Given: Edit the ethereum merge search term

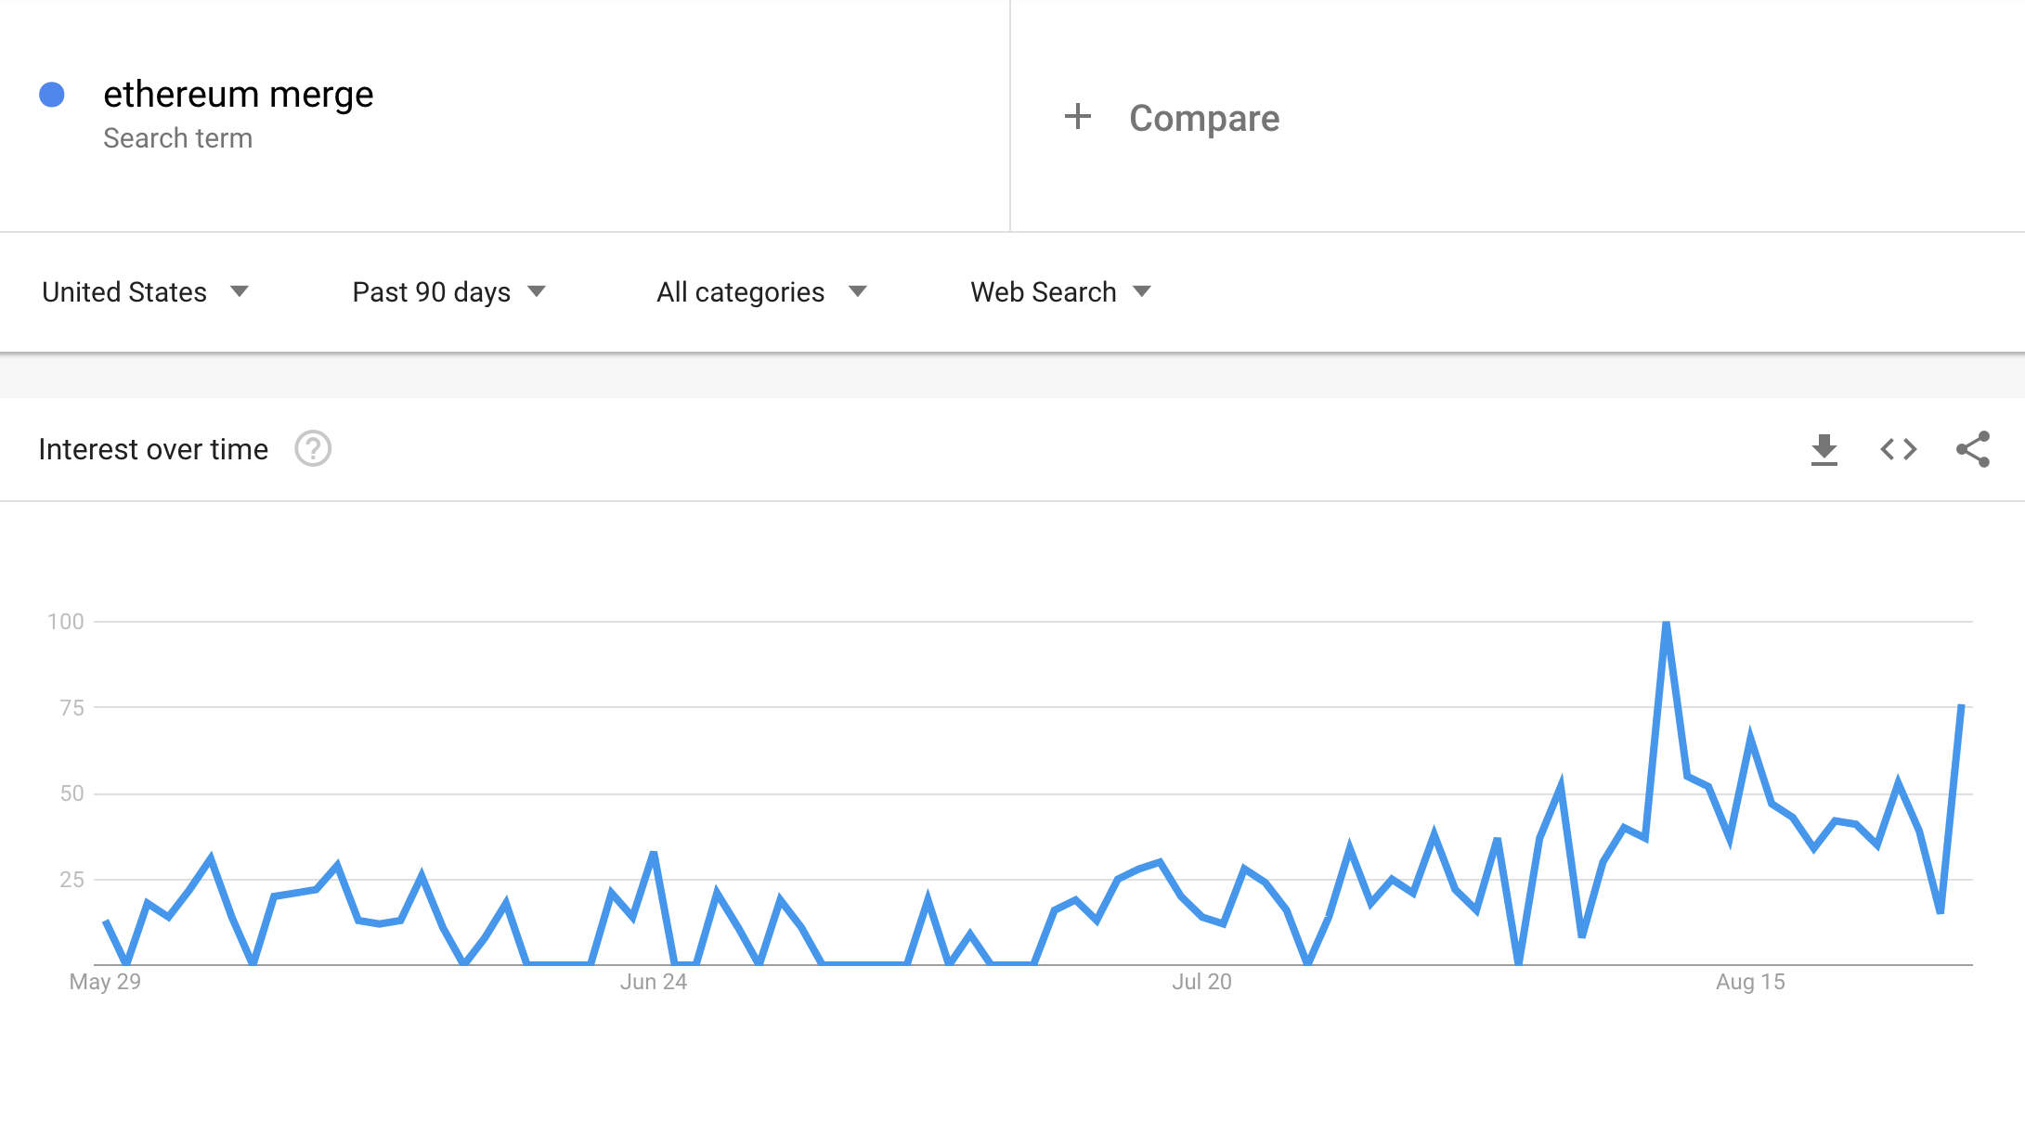Looking at the screenshot, I should click(238, 95).
